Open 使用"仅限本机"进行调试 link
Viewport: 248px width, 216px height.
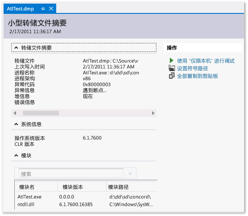point(206,61)
